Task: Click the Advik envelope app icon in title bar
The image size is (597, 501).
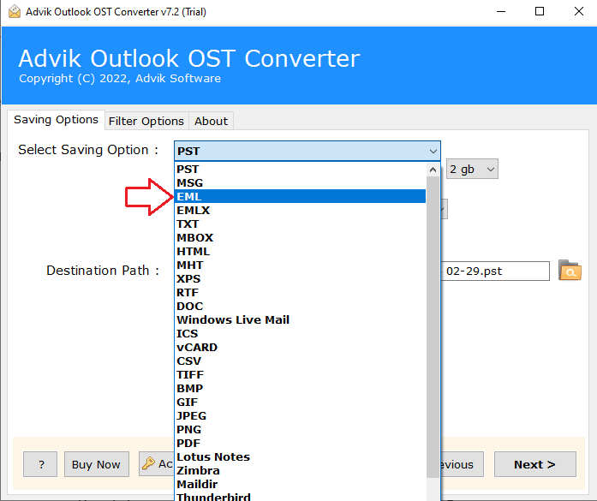Action: (x=15, y=11)
